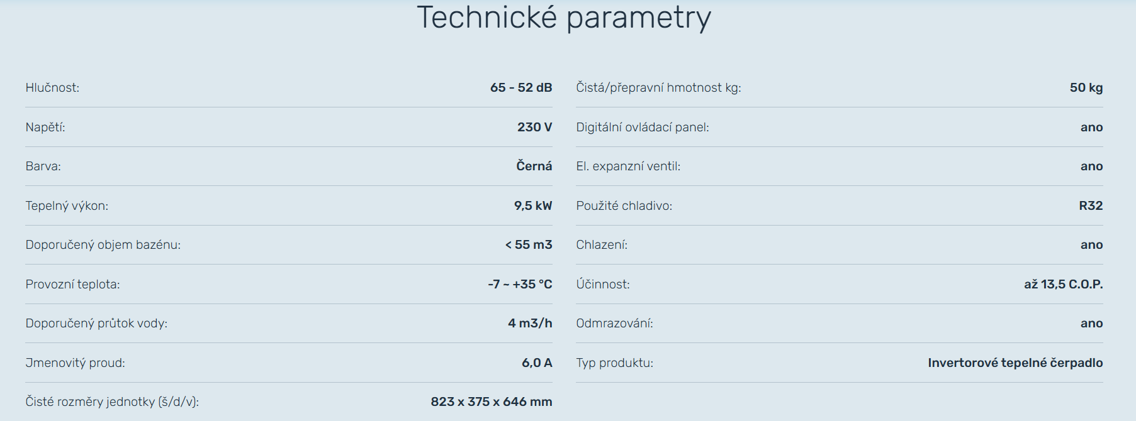Click the "230 V" voltage value
The width and height of the screenshot is (1136, 421).
pos(534,128)
